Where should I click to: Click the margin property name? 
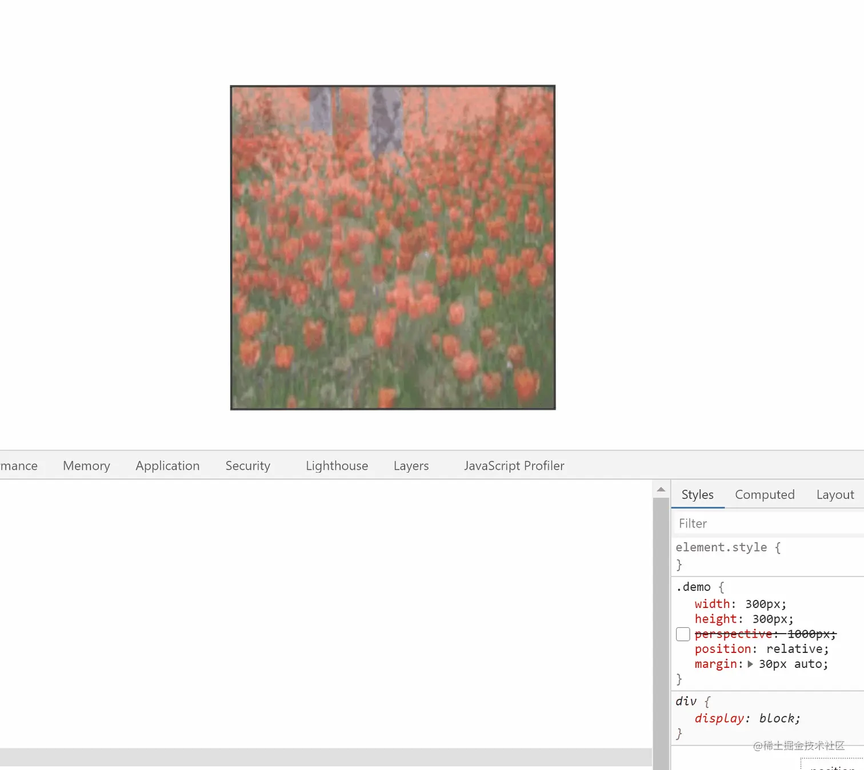coord(715,664)
